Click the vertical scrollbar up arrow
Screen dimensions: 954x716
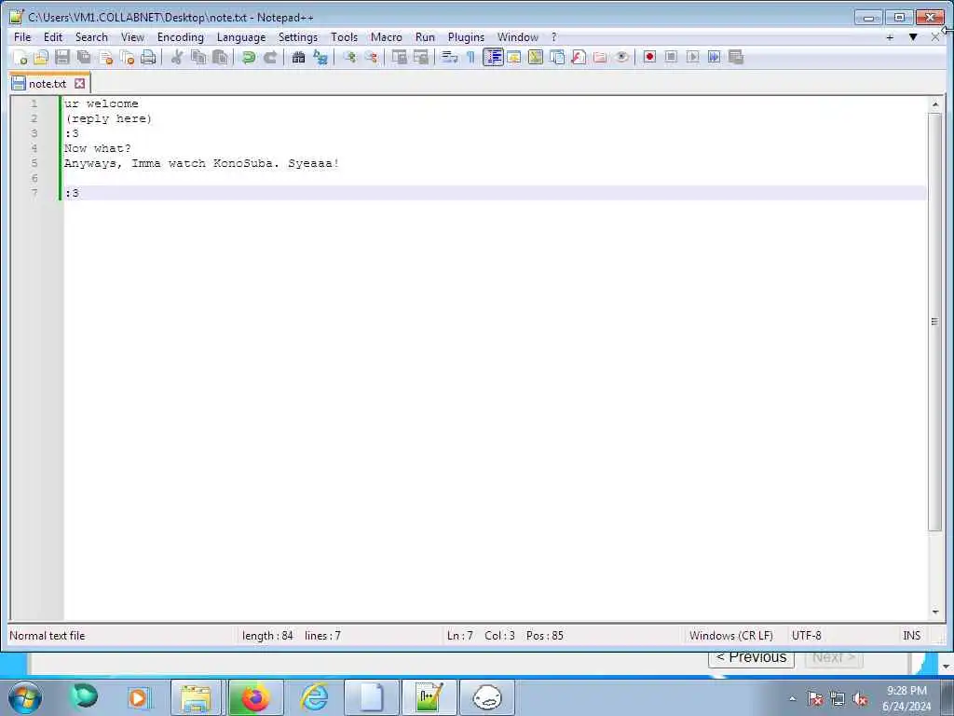coord(934,104)
